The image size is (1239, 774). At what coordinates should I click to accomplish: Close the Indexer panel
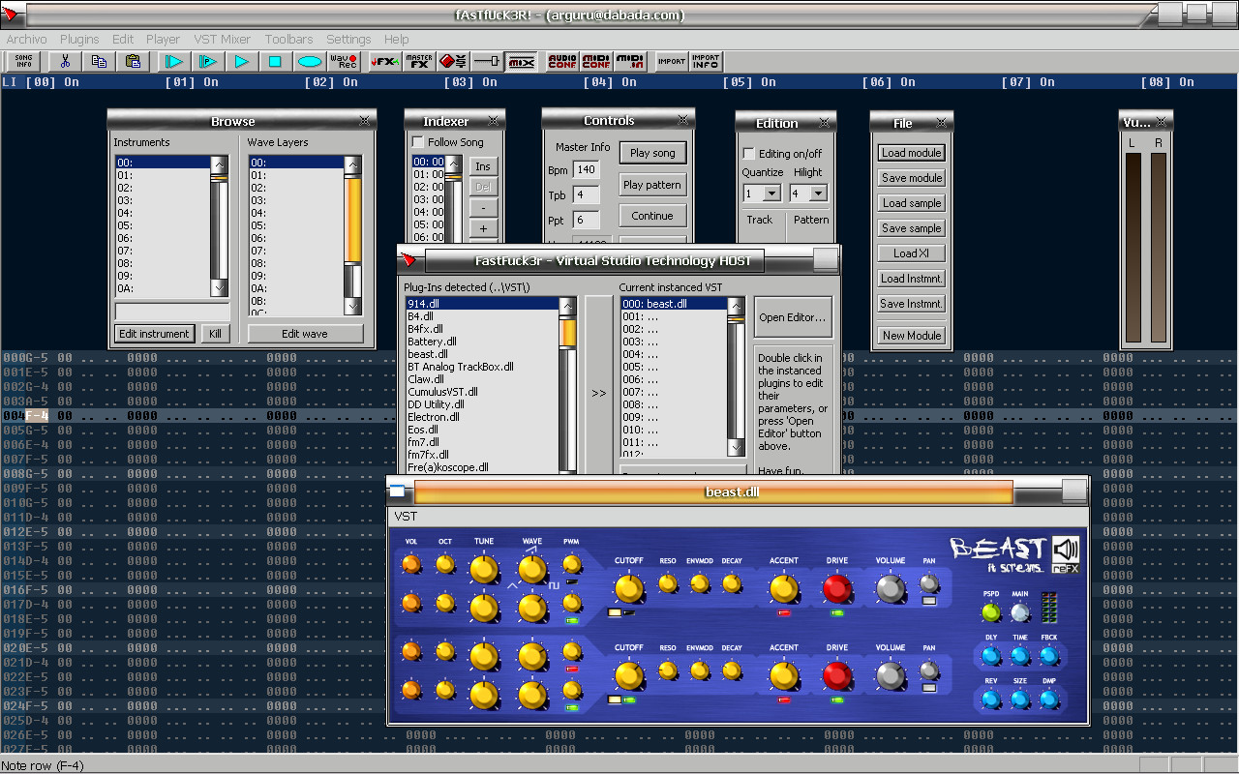point(494,121)
